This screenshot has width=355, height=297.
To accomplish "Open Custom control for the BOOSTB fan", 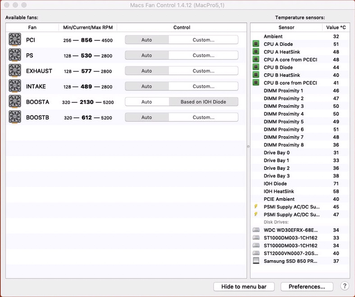I will pos(203,117).
